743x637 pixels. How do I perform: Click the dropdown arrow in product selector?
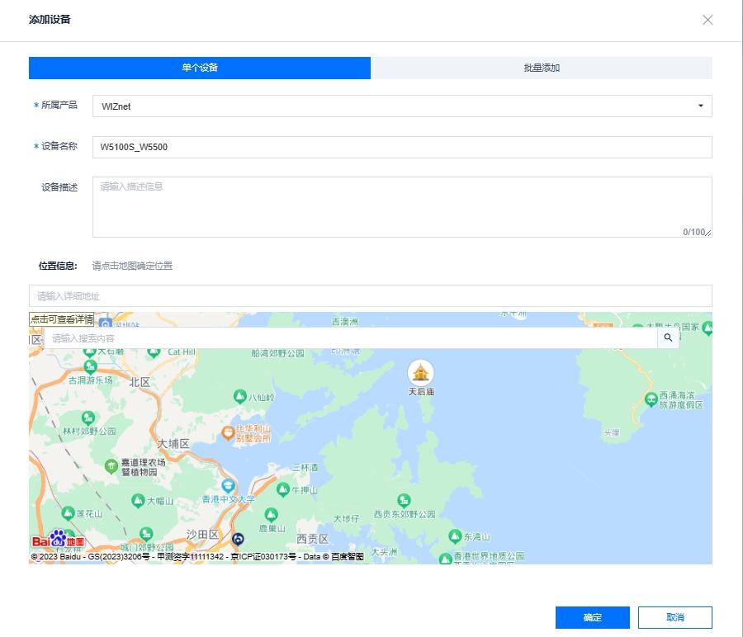point(701,106)
